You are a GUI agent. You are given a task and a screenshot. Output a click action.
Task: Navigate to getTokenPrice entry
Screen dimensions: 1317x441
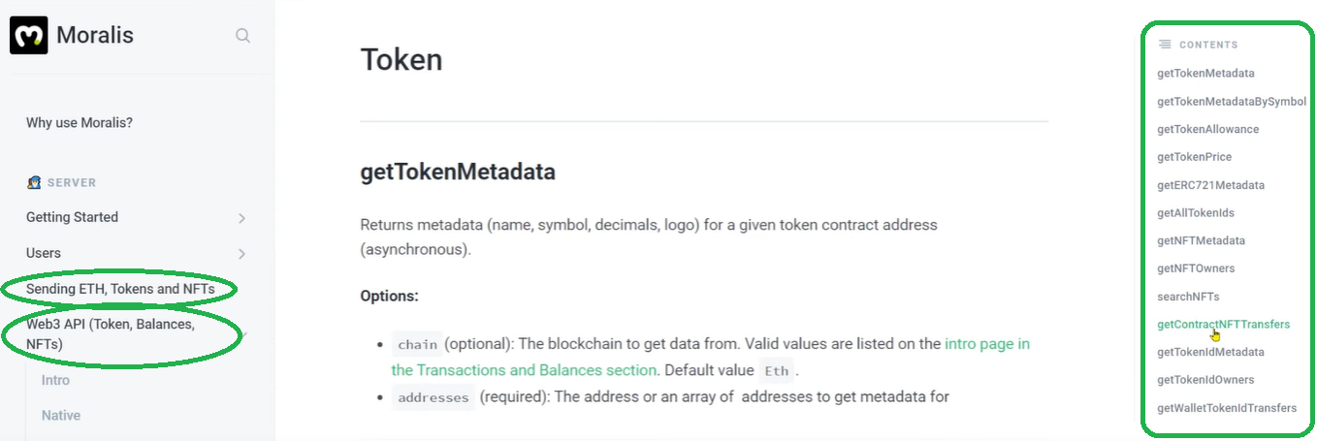pyautogui.click(x=1194, y=157)
